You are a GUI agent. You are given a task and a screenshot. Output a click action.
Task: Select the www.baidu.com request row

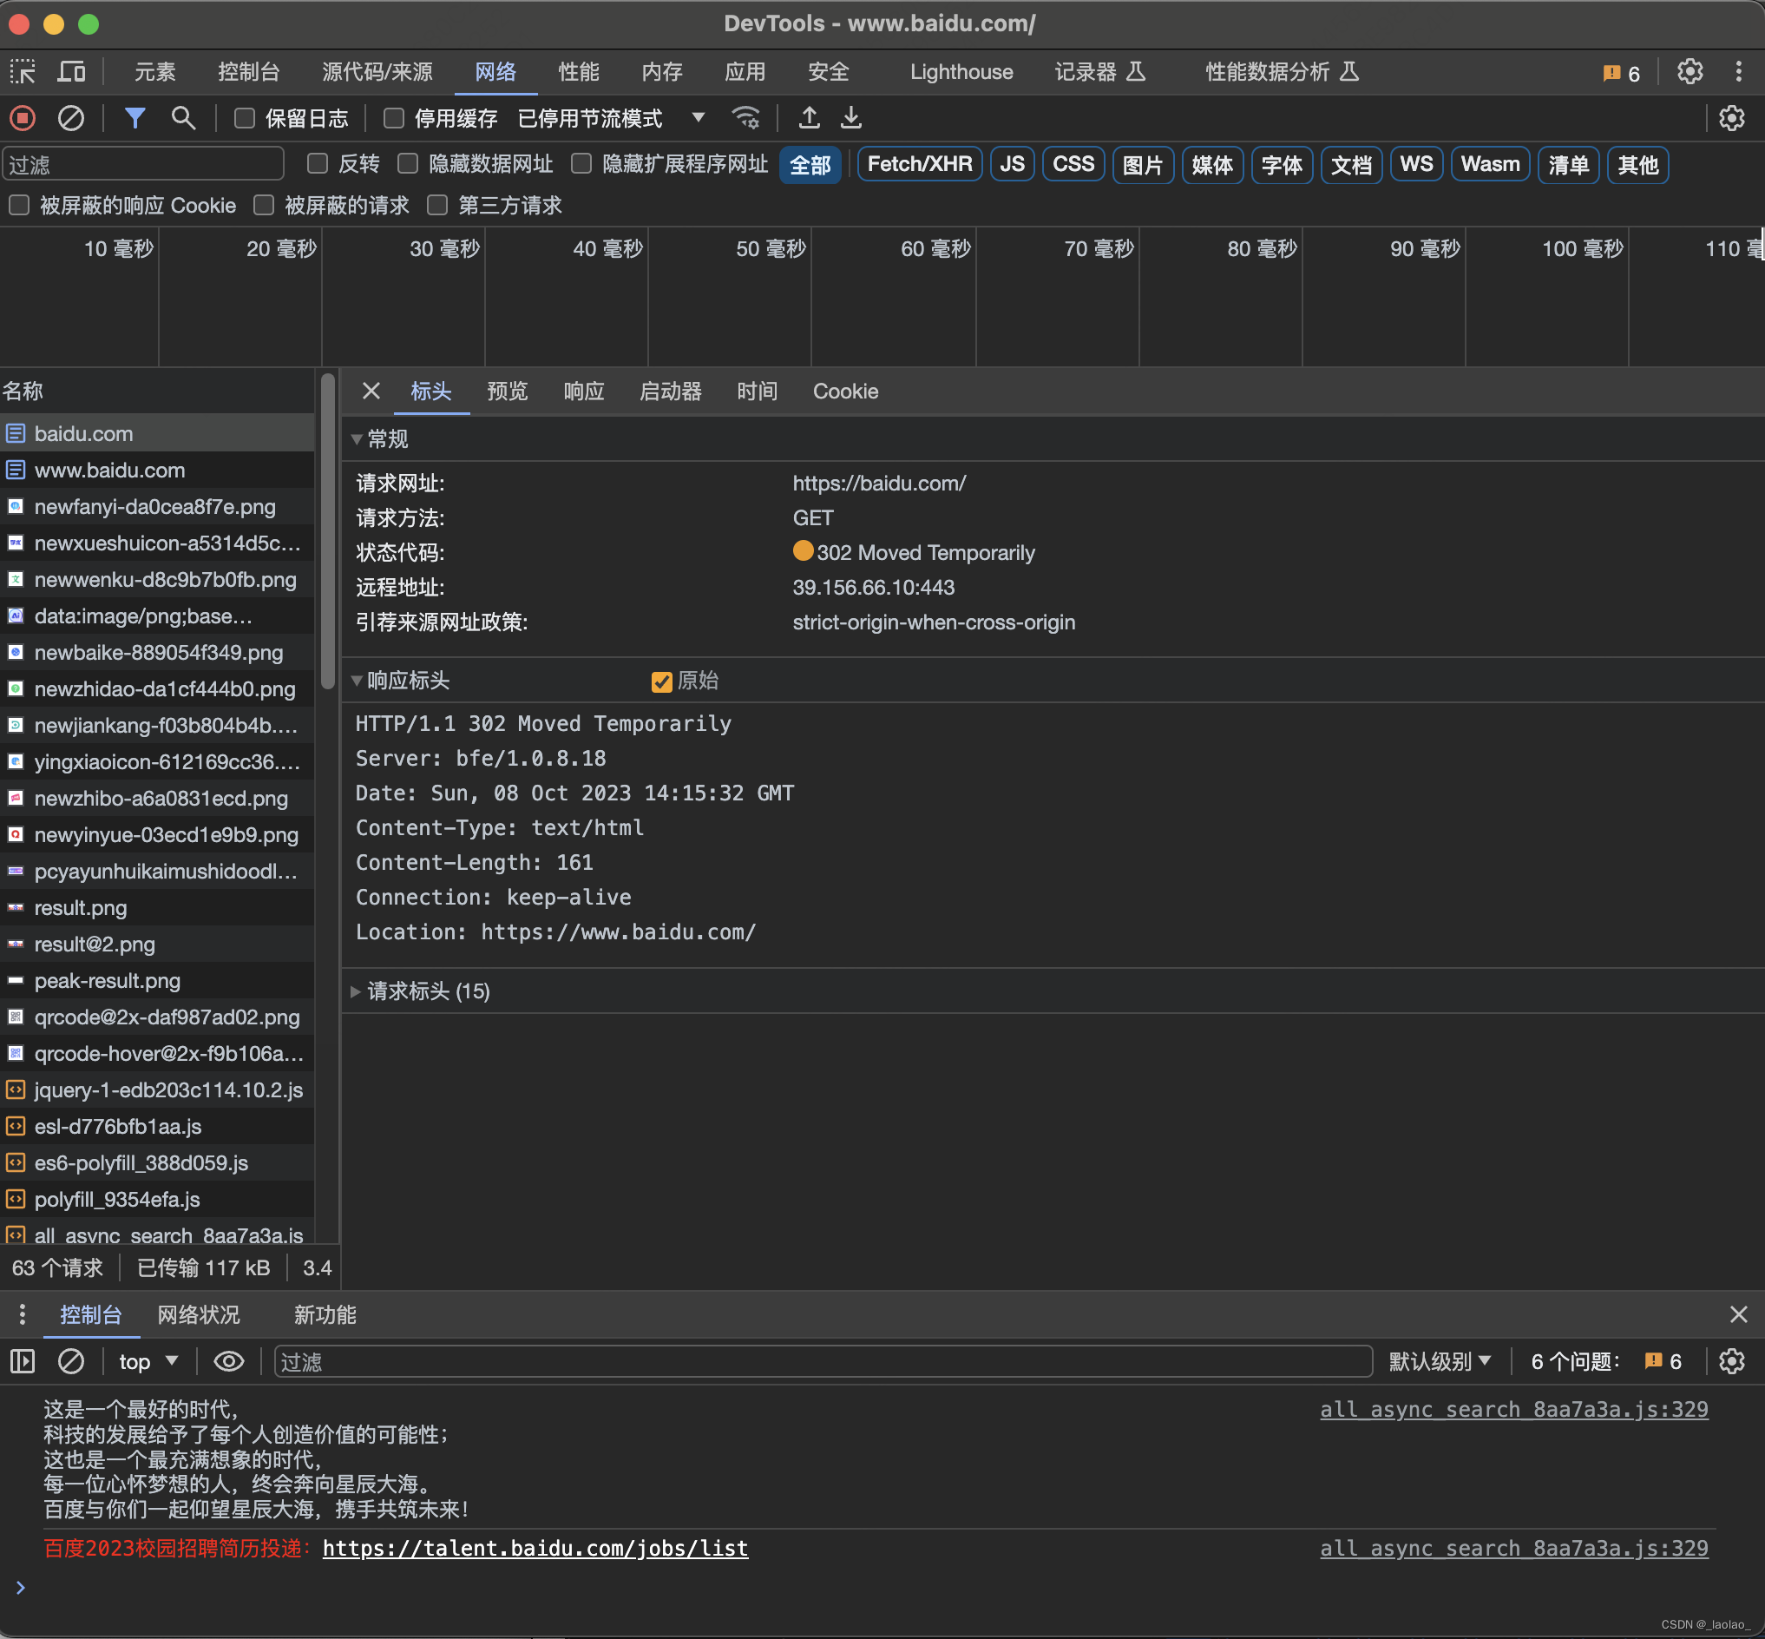[157, 470]
